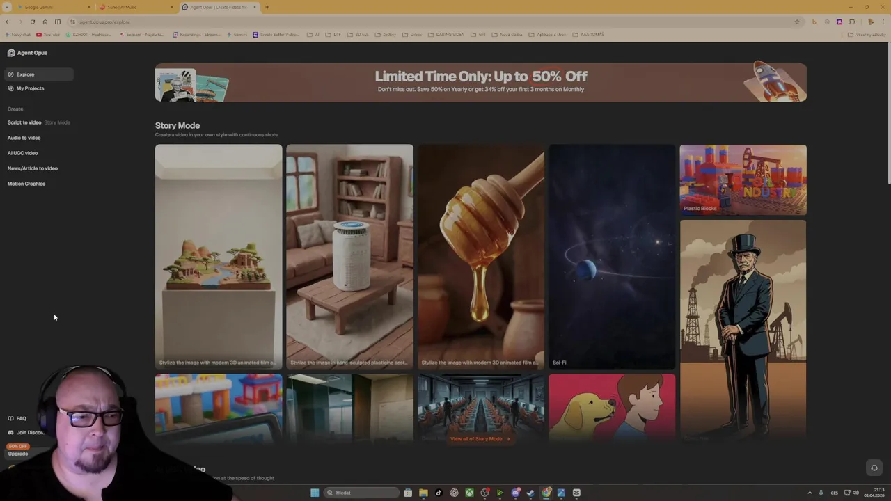Viewport: 891px width, 501px height.
Task: Open TikTok from the taskbar
Action: click(439, 493)
